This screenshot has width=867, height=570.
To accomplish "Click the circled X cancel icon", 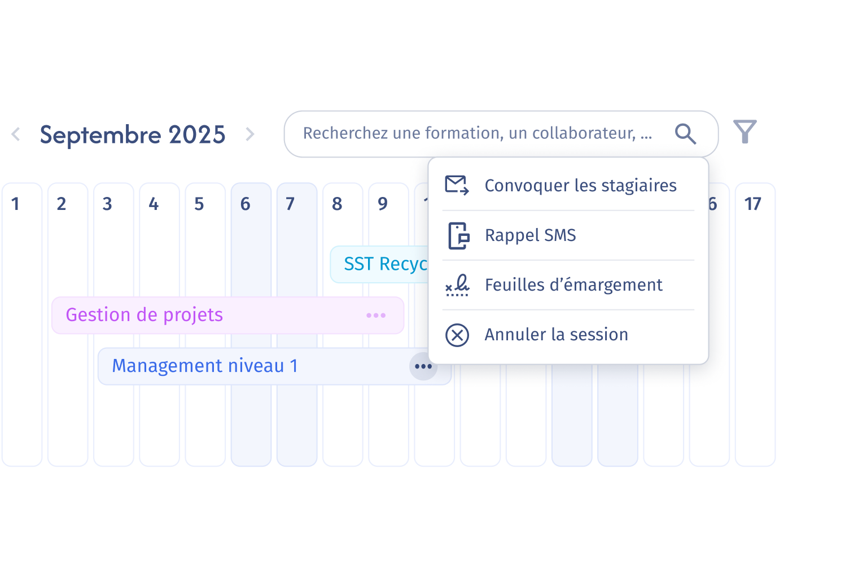I will tap(457, 335).
